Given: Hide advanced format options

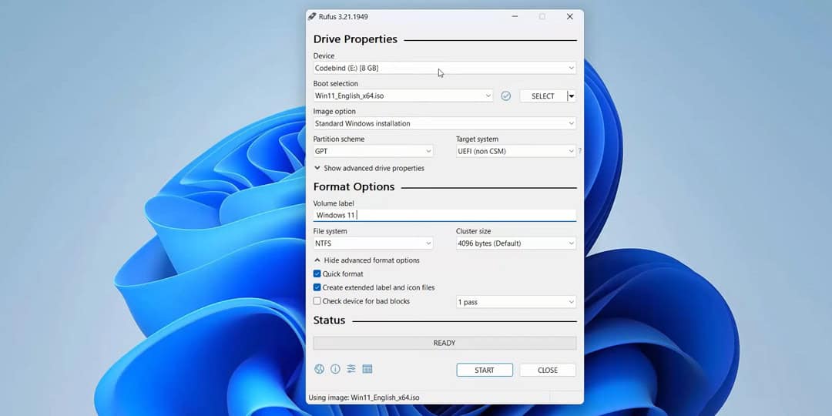Looking at the screenshot, I should 366,260.
